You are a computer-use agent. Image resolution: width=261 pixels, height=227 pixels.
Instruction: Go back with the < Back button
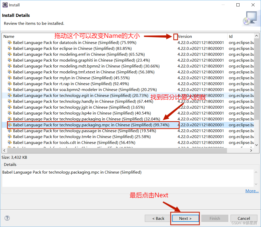coord(158,218)
